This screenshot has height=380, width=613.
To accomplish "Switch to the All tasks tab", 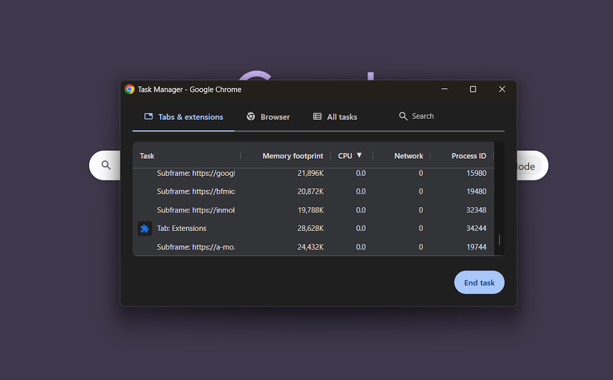I will pyautogui.click(x=335, y=116).
